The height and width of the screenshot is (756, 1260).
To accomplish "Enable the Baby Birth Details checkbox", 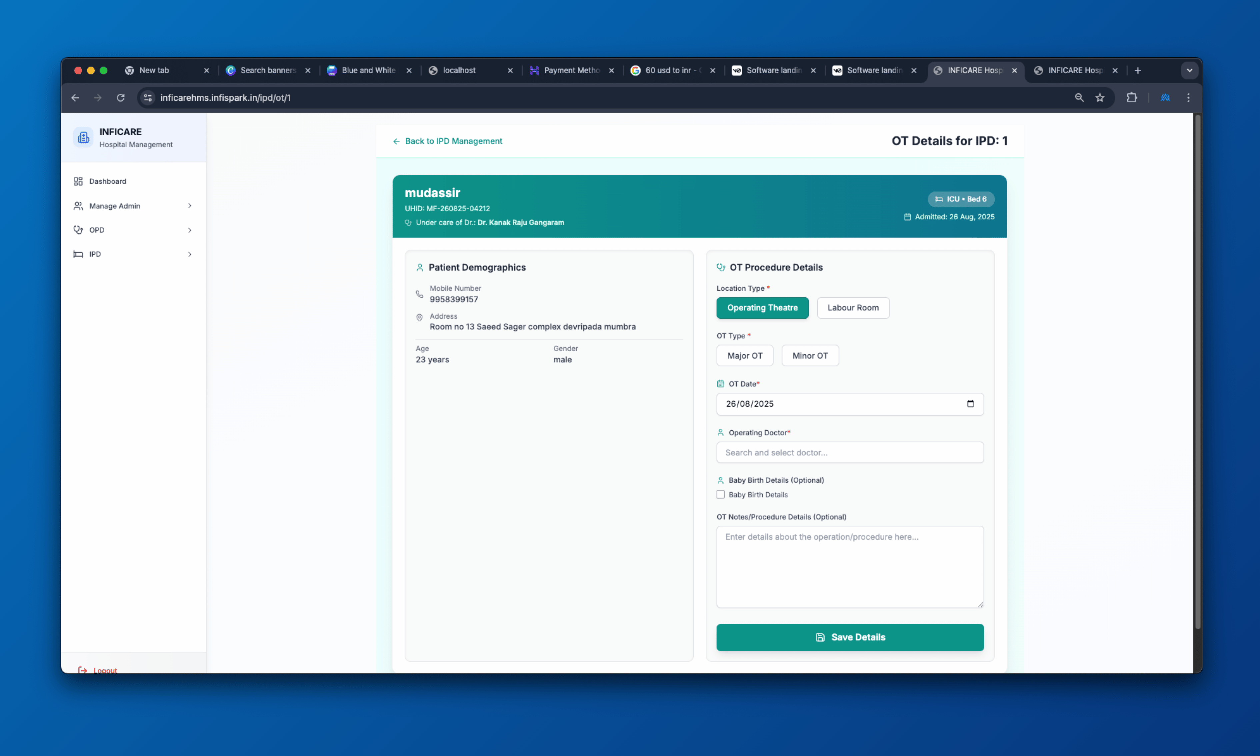I will pyautogui.click(x=720, y=495).
